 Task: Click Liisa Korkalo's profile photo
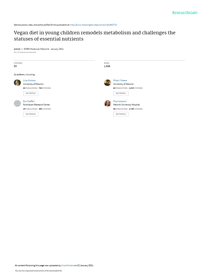(17, 83)
